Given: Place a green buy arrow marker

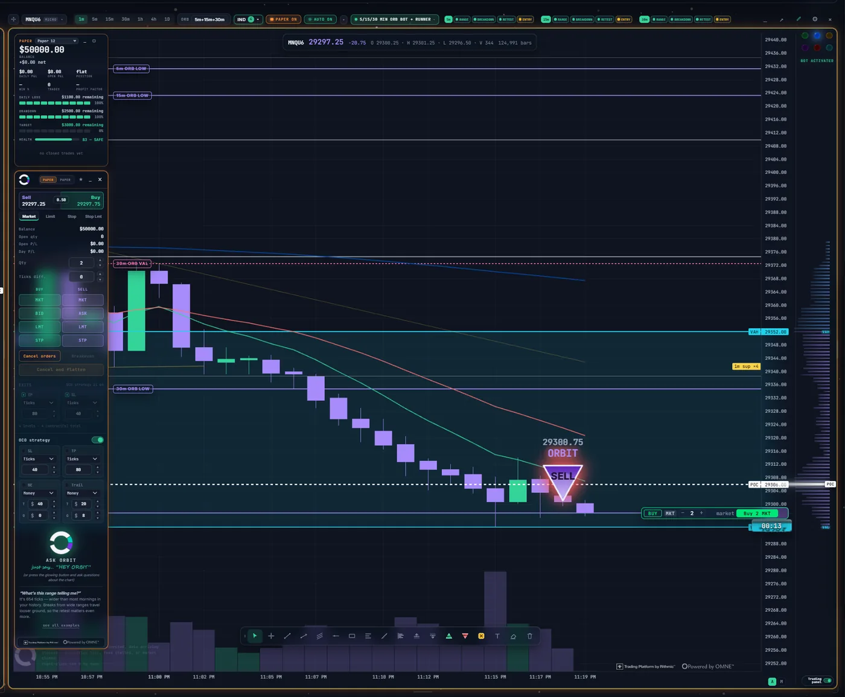Looking at the screenshot, I should pyautogui.click(x=448, y=636).
